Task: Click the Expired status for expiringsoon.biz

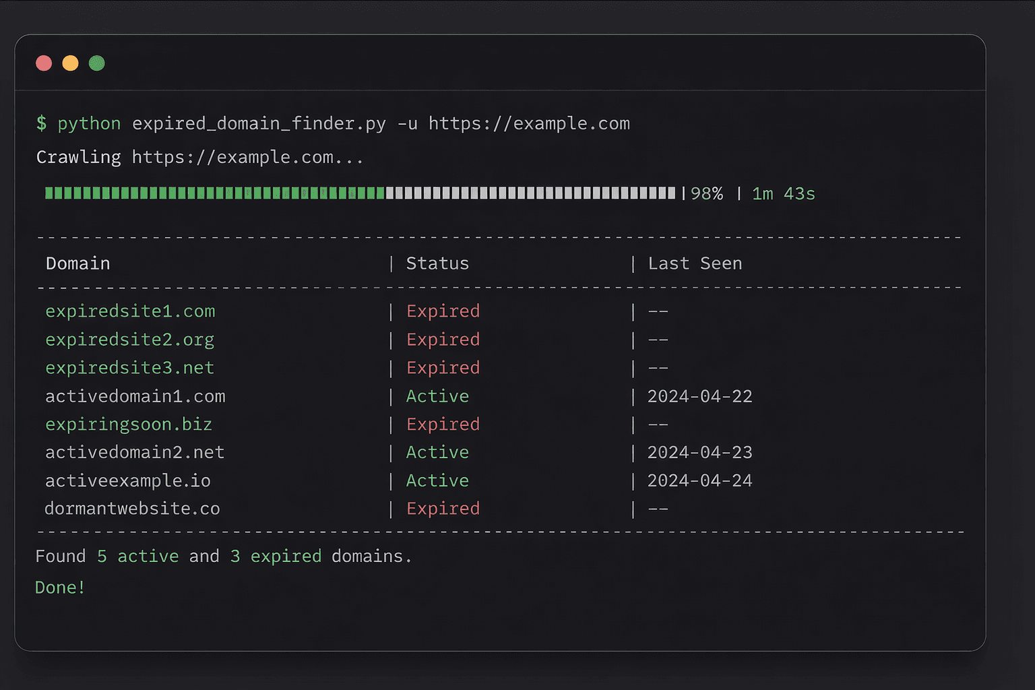Action: point(443,424)
